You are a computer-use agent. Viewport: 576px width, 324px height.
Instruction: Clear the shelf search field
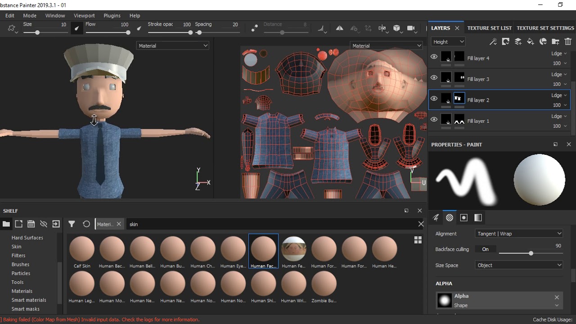421,224
